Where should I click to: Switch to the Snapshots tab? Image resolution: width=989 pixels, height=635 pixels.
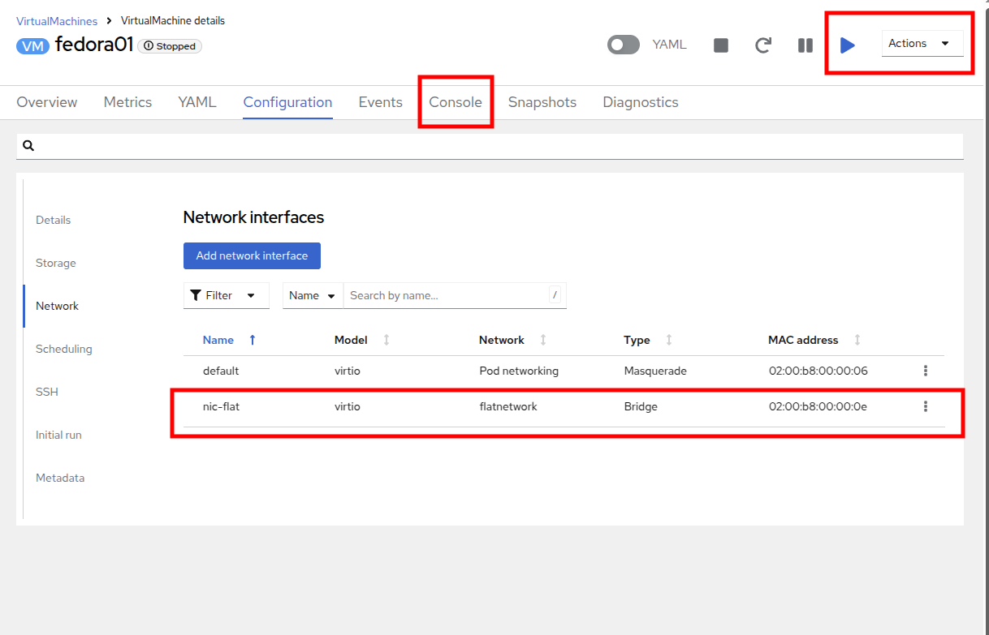tap(542, 102)
